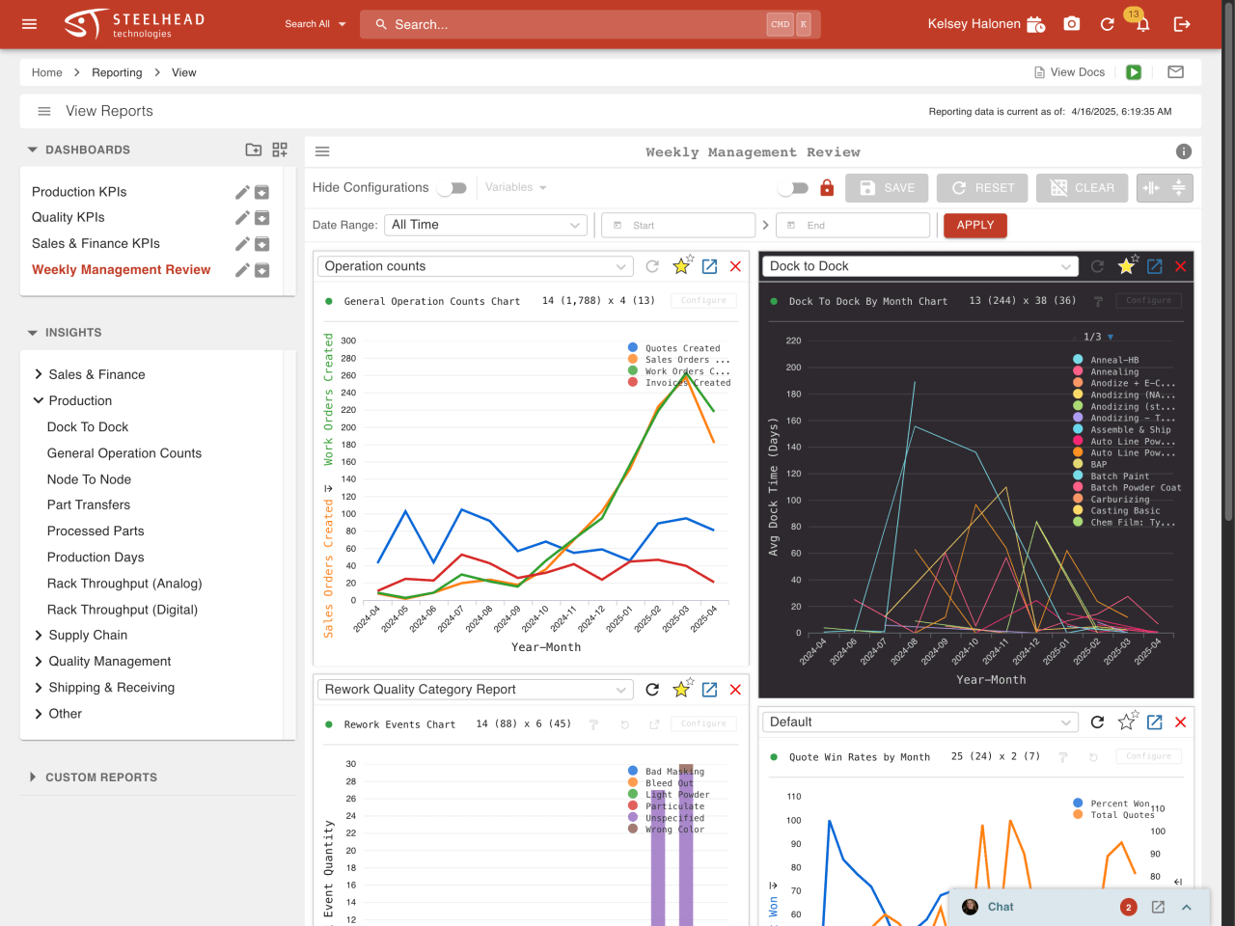Click the notifications bell icon

(x=1142, y=25)
